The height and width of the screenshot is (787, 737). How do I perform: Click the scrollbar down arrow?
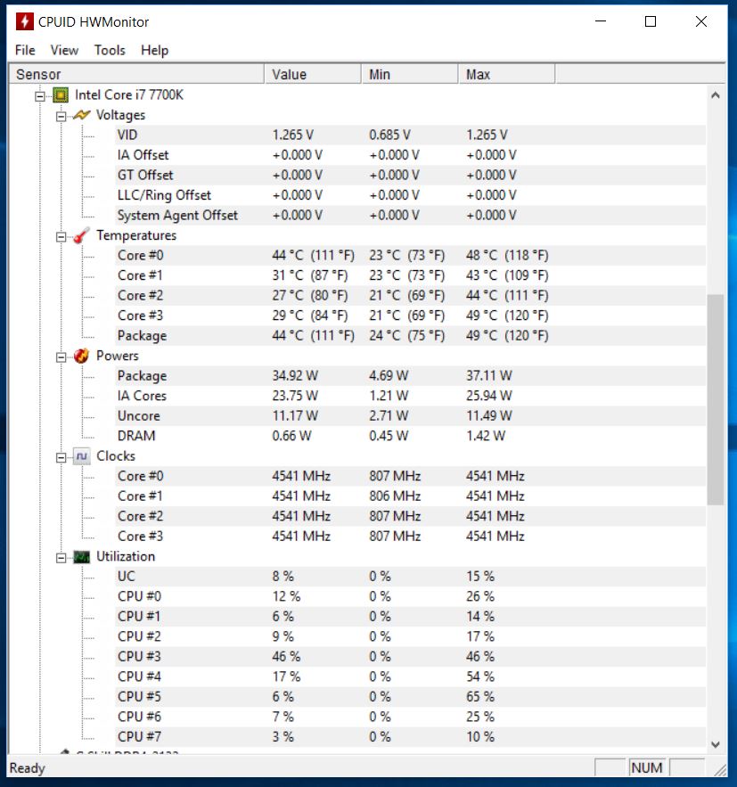pyautogui.click(x=716, y=744)
